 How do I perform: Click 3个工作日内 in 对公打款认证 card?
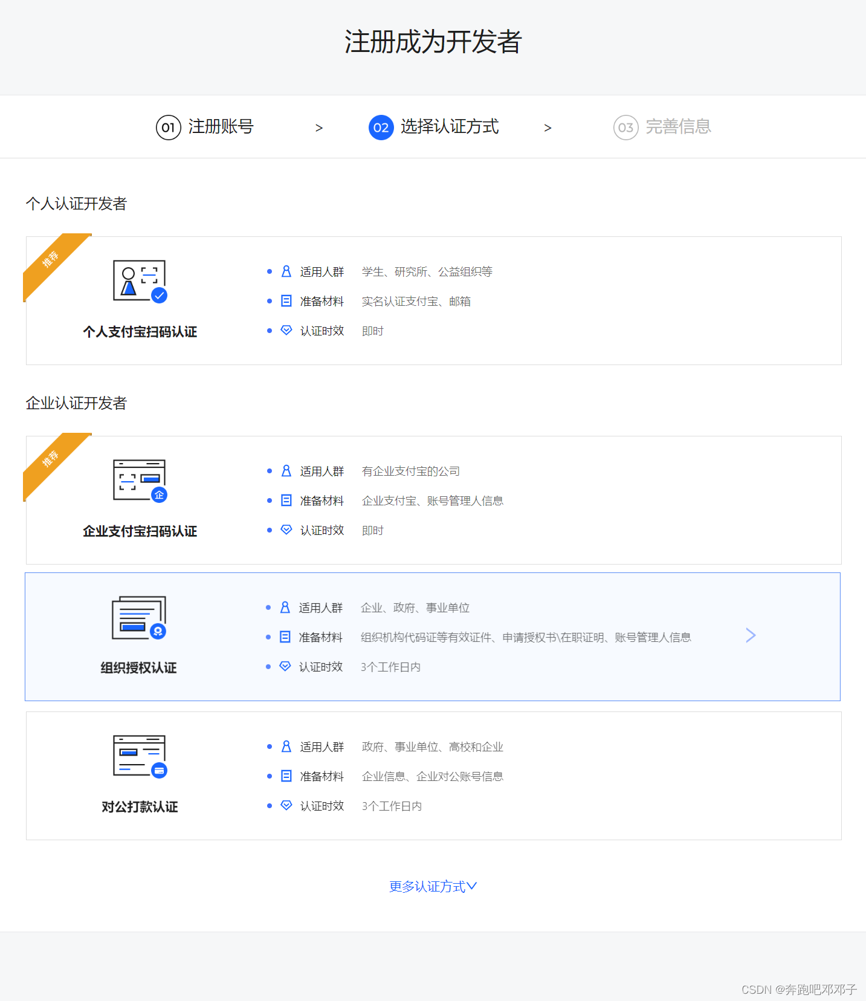392,806
